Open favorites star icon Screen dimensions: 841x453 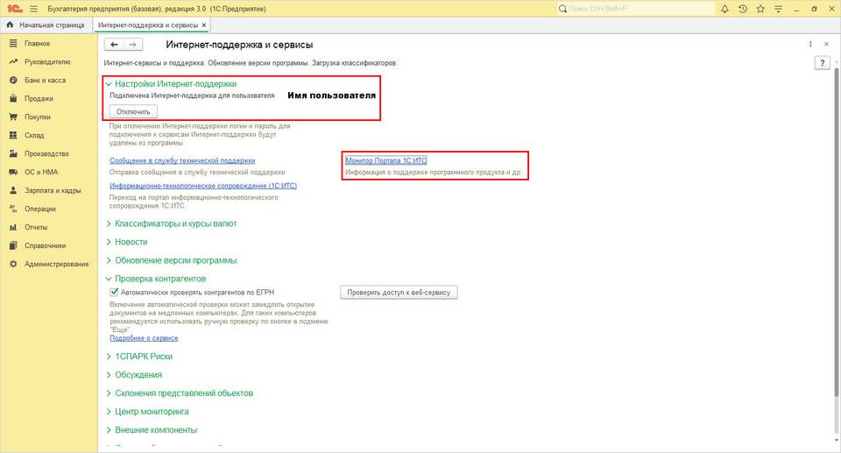point(760,9)
